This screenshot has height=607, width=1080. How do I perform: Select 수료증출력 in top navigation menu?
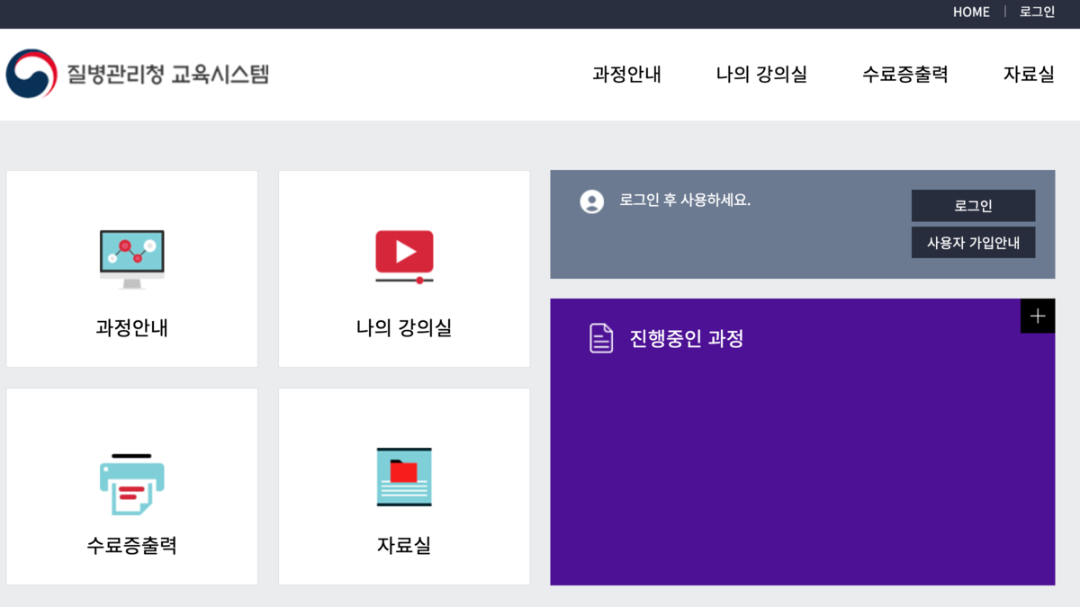904,75
